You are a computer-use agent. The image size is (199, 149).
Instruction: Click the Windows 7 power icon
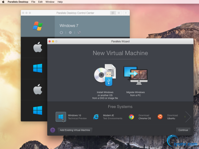[61, 33]
